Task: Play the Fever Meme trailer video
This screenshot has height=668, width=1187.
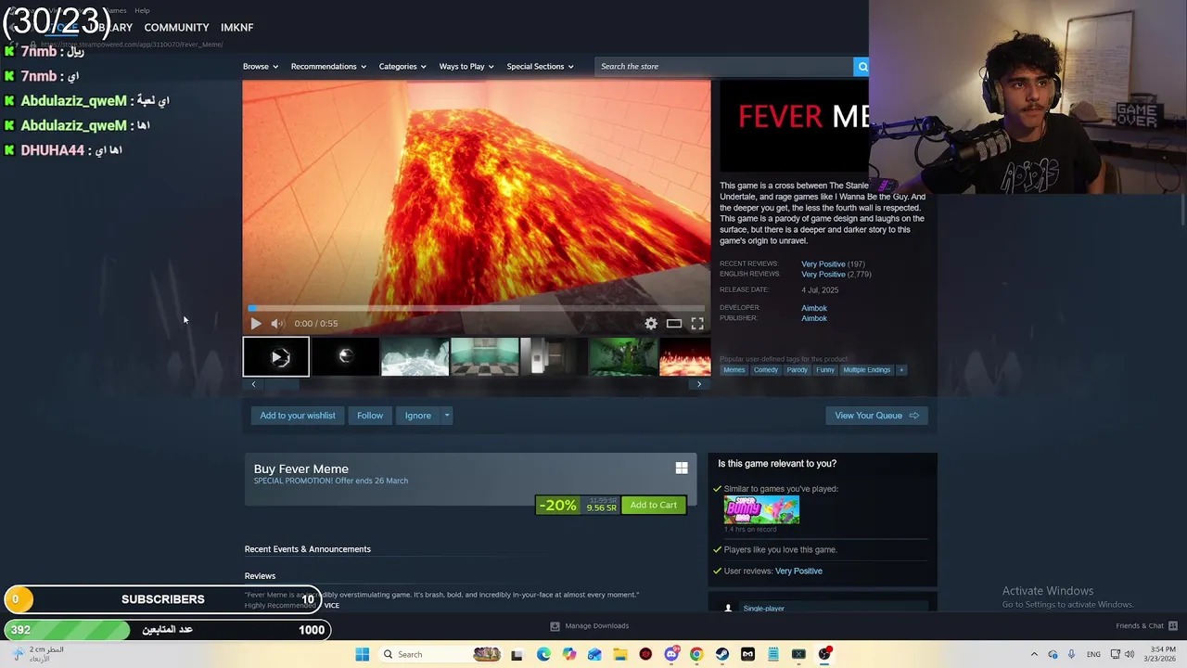Action: tap(256, 323)
